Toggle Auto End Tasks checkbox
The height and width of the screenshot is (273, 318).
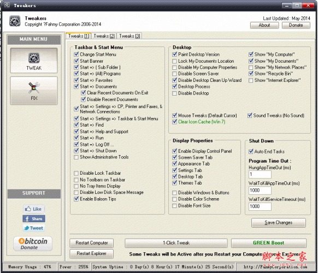coord(251,151)
